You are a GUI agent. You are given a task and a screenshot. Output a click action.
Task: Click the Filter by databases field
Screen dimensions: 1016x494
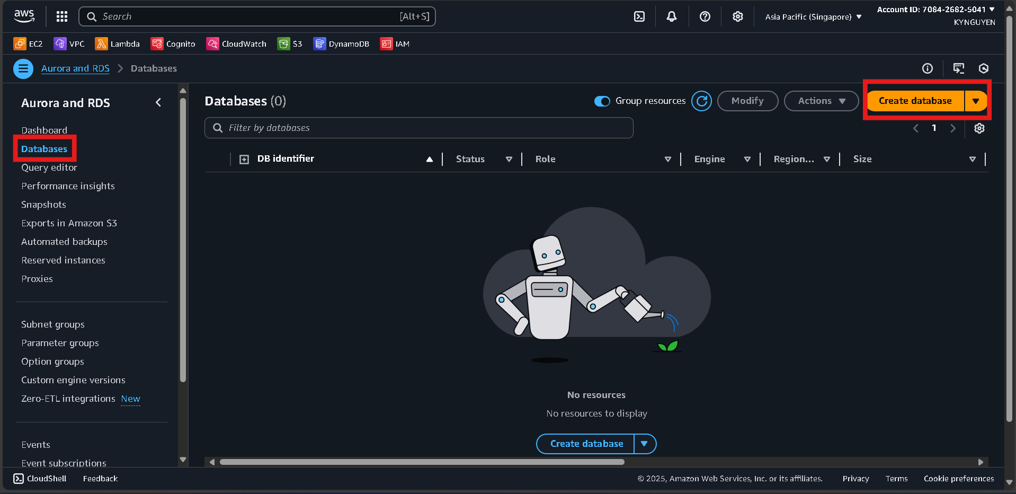click(418, 128)
